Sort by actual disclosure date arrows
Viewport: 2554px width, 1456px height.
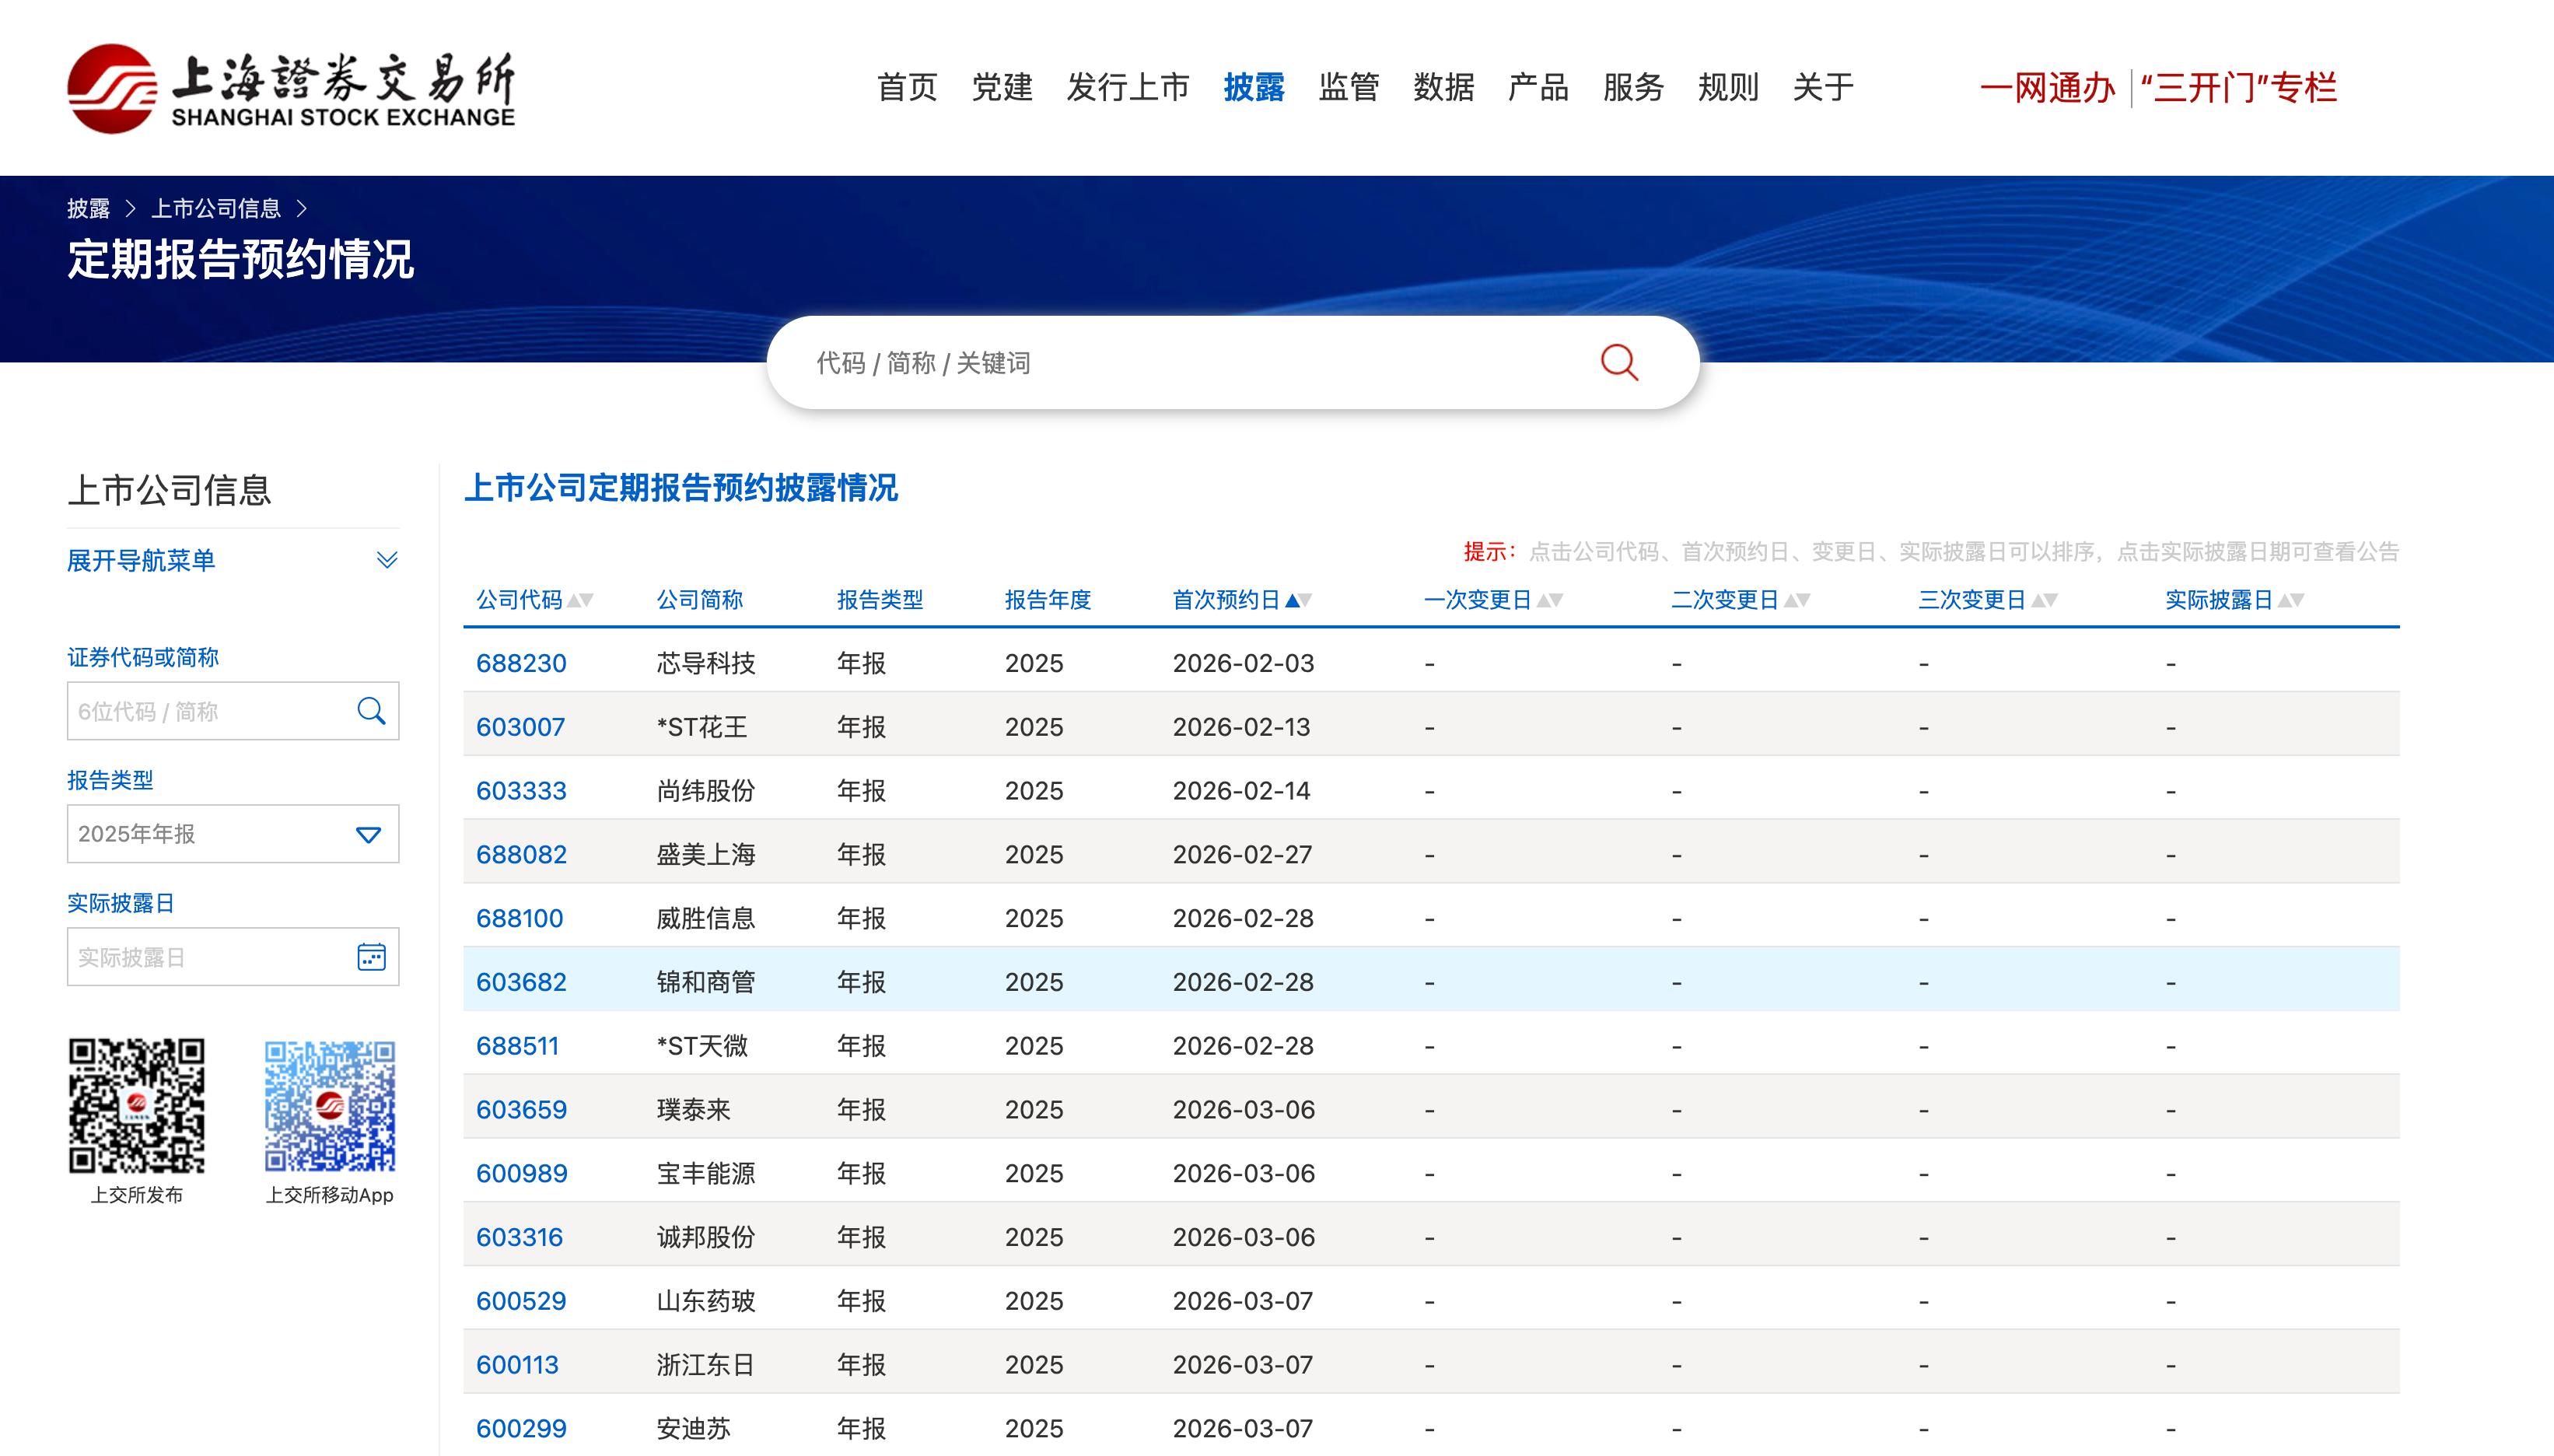(x=2291, y=600)
